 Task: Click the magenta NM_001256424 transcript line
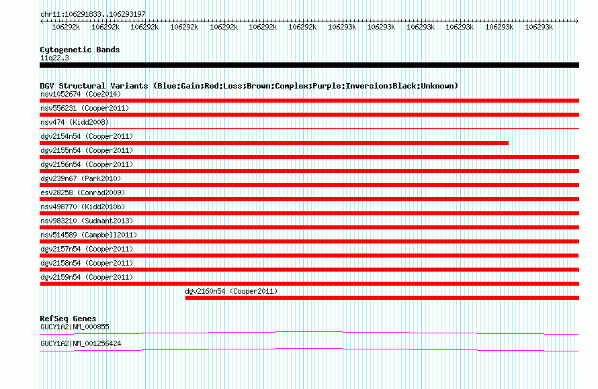pyautogui.click(x=309, y=349)
